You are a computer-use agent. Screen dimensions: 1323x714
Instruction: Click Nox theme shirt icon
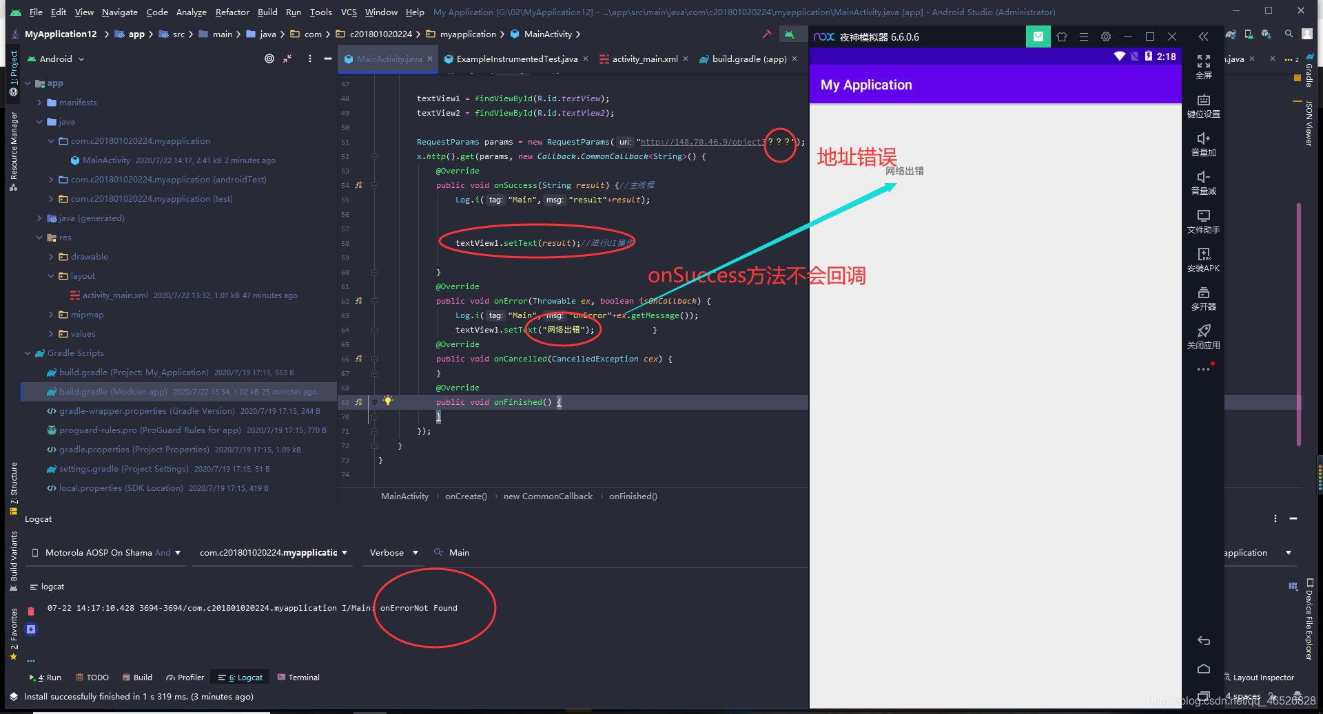(1062, 36)
